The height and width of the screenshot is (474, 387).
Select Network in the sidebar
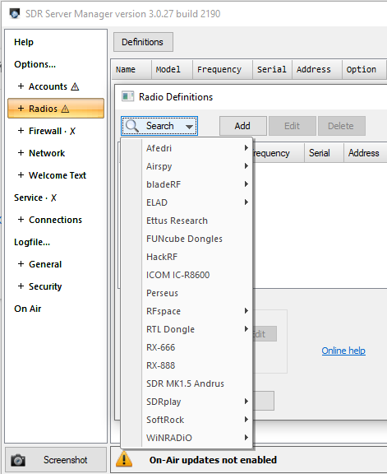click(x=47, y=153)
